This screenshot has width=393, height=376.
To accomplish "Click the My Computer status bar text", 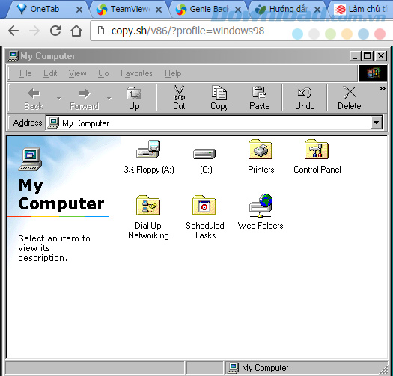I will pos(265,368).
